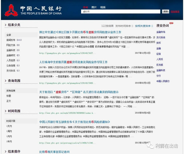
Task: Filter results by 公告信息 (1)
Action: point(13,66)
